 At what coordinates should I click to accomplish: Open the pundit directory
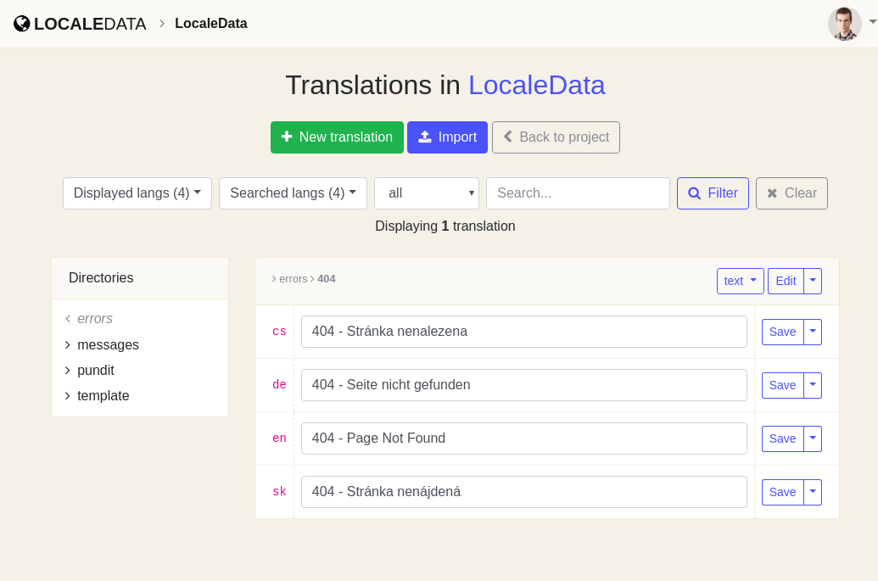coord(89,371)
